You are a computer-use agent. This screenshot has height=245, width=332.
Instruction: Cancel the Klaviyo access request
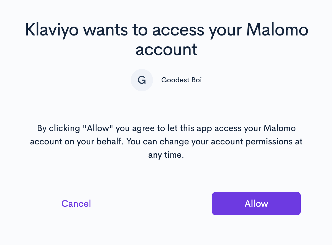76,203
